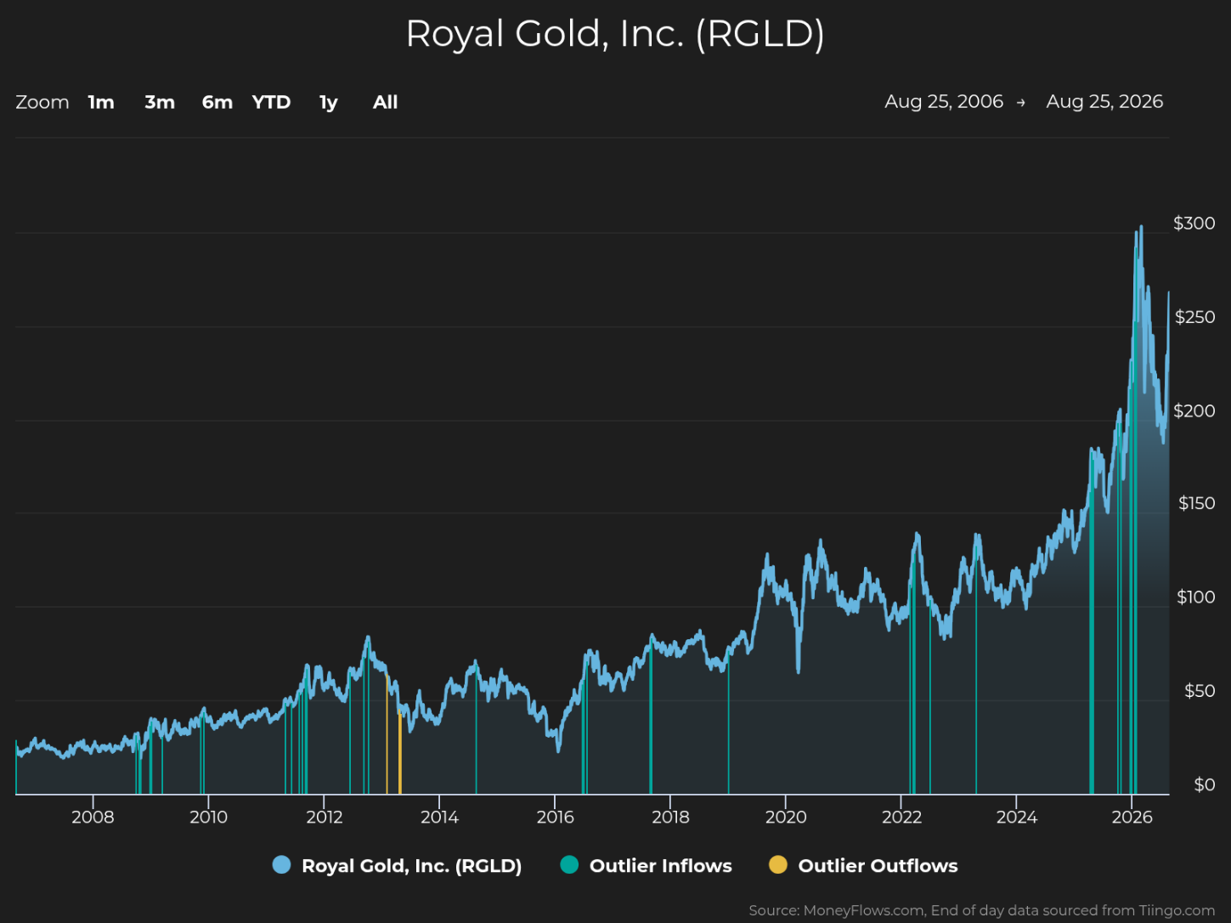Toggle Outlier Outflows series in legend

point(863,865)
